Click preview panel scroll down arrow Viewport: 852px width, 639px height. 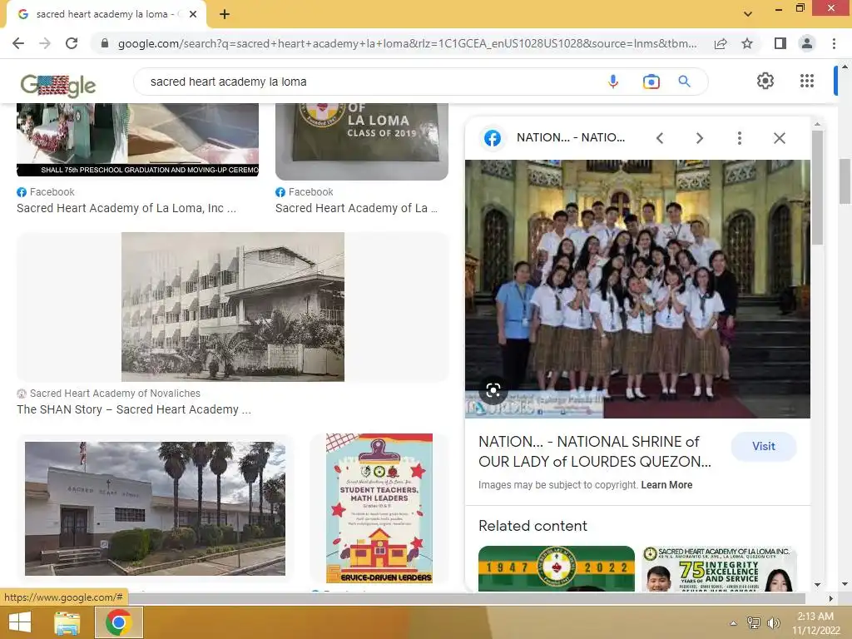click(x=817, y=585)
